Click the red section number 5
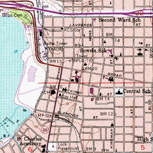The image size is (153, 153). point(143,147)
